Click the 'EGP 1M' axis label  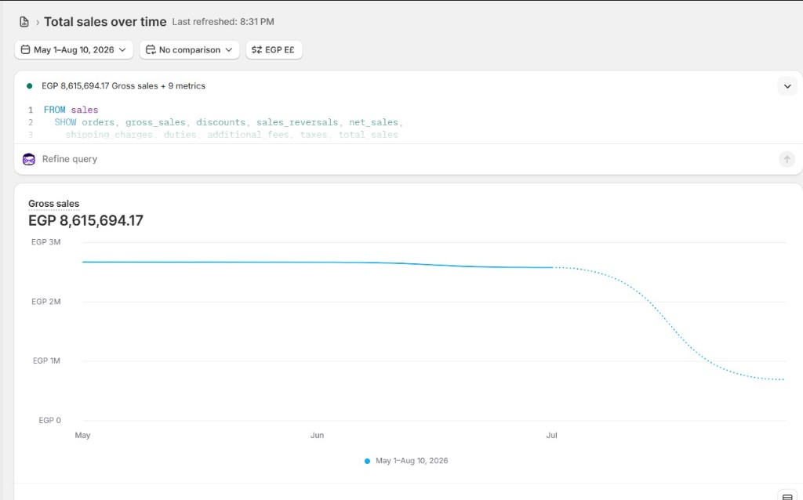pos(46,361)
